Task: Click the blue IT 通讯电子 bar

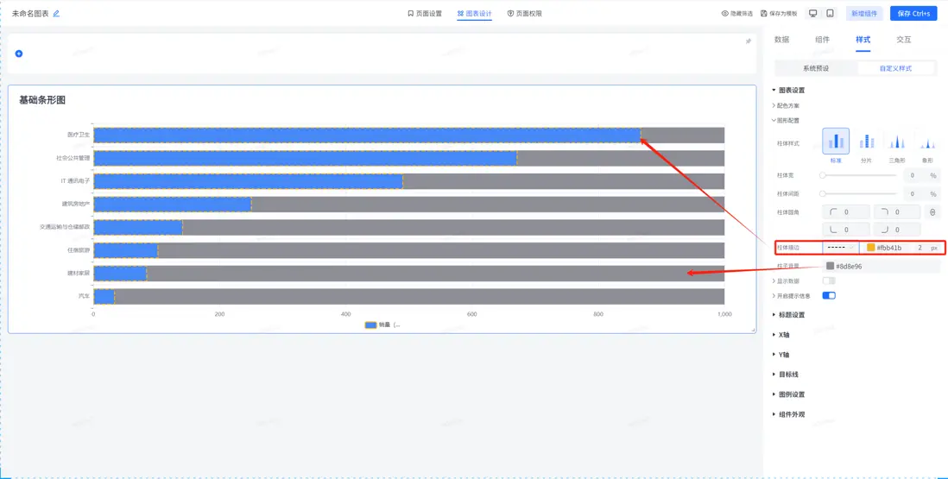Action: [248, 181]
